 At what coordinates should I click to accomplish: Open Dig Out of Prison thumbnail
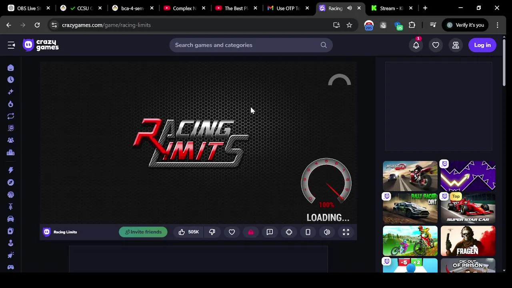pyautogui.click(x=468, y=266)
